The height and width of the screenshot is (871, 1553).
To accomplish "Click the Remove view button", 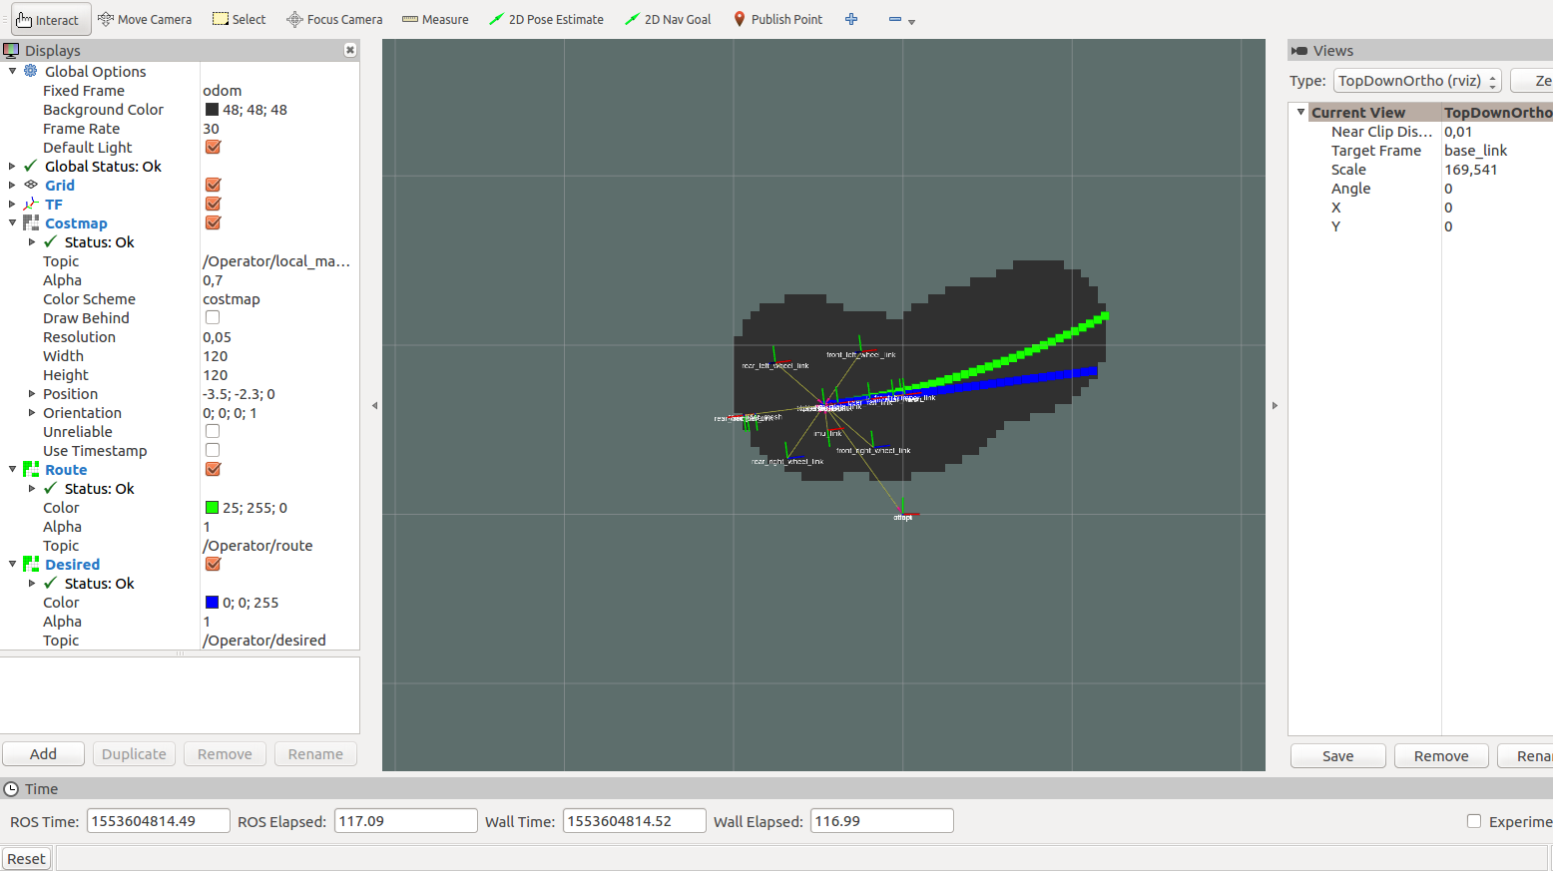I will [1441, 756].
